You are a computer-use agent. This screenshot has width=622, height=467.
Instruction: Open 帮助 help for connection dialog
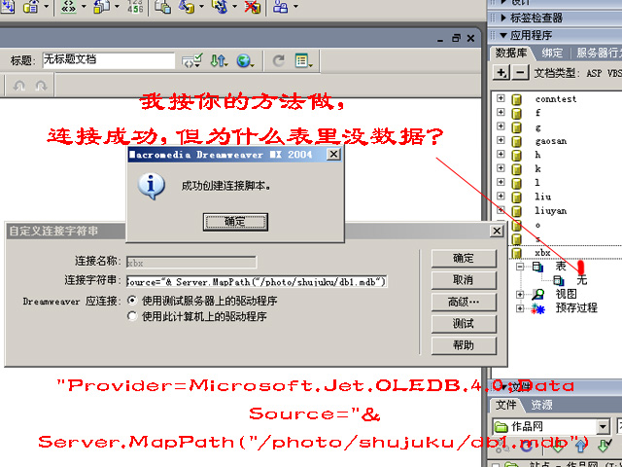pyautogui.click(x=464, y=345)
